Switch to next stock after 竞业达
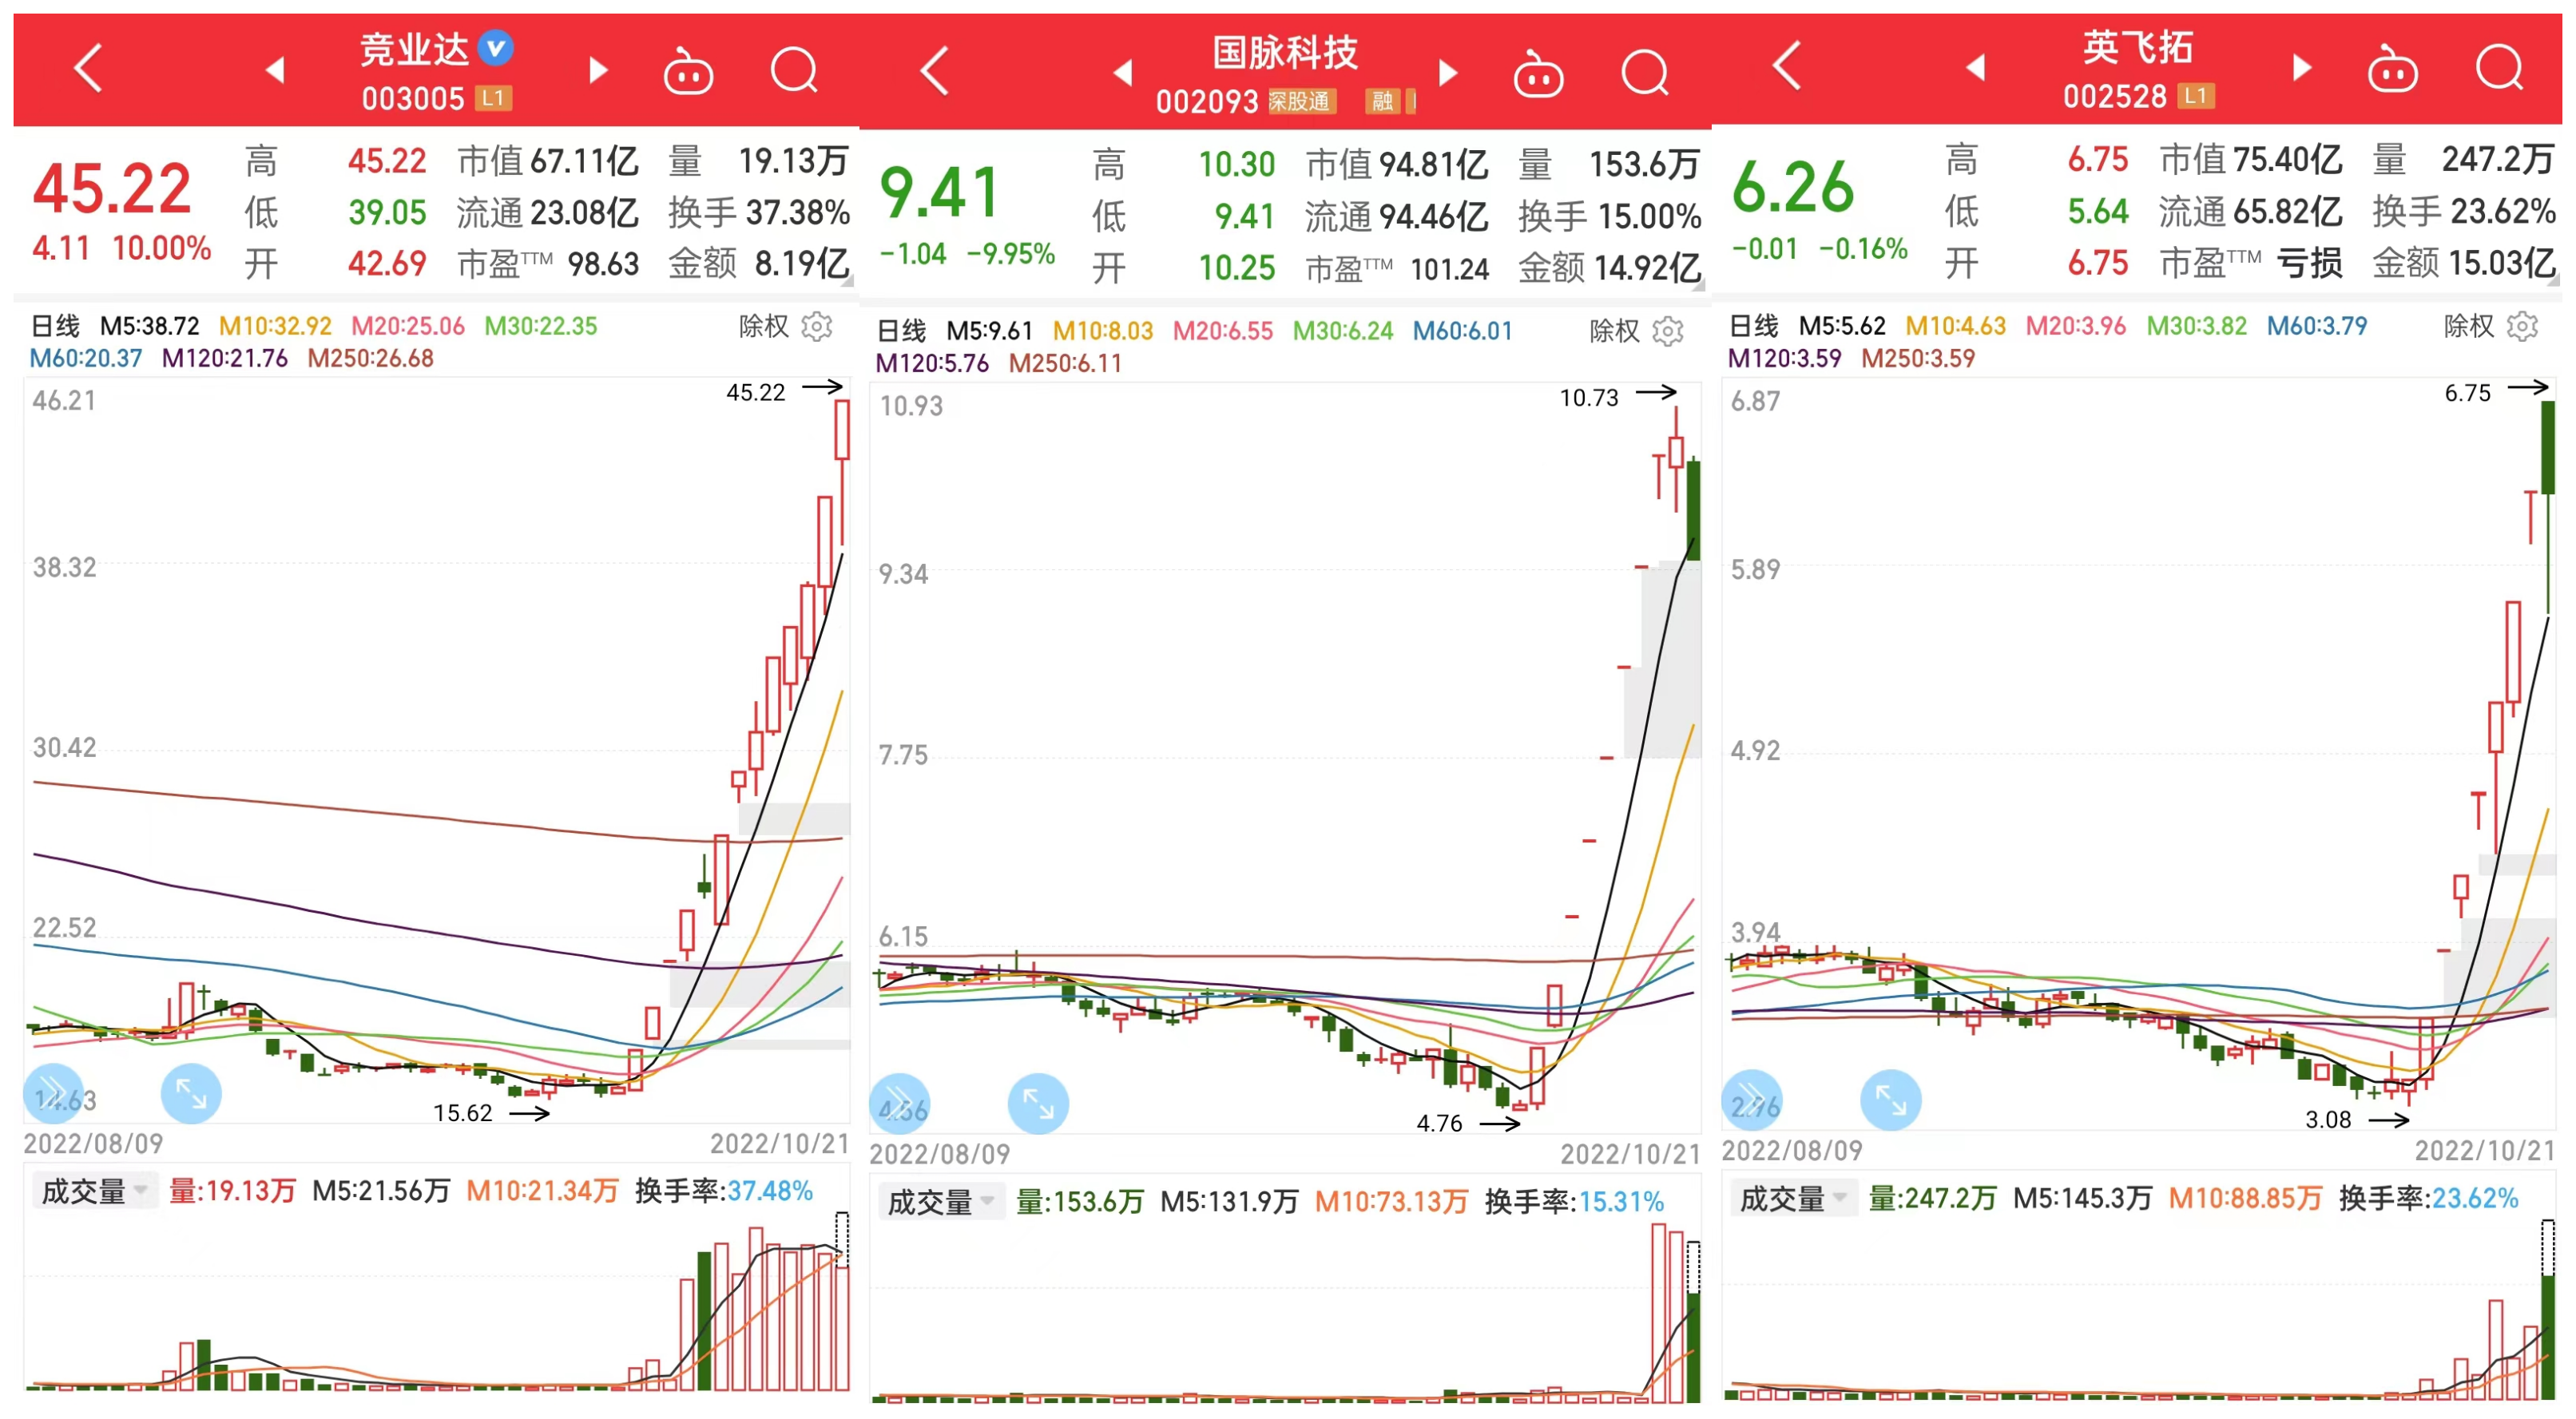Screen dimensions: 2576x1419 pos(598,69)
